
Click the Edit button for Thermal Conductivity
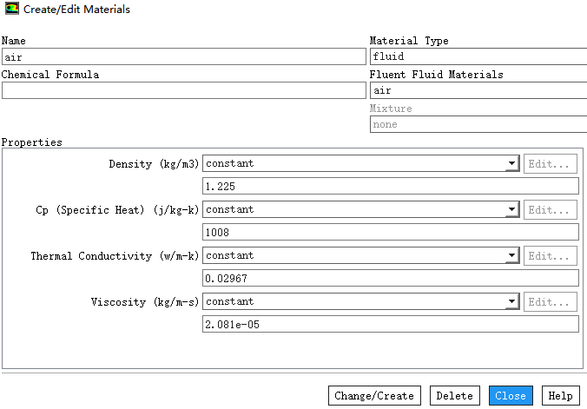click(550, 255)
